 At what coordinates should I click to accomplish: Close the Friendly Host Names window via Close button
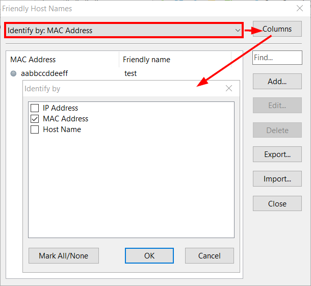click(x=277, y=203)
